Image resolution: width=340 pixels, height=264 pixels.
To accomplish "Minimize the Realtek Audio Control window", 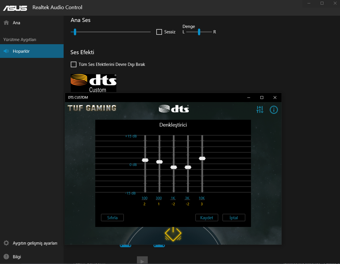I will click(309, 3).
